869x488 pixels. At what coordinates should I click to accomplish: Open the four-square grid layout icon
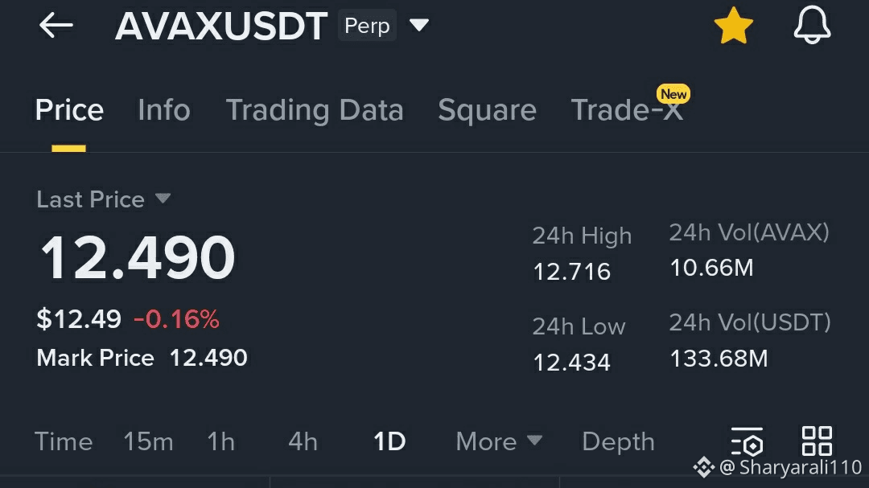point(817,441)
